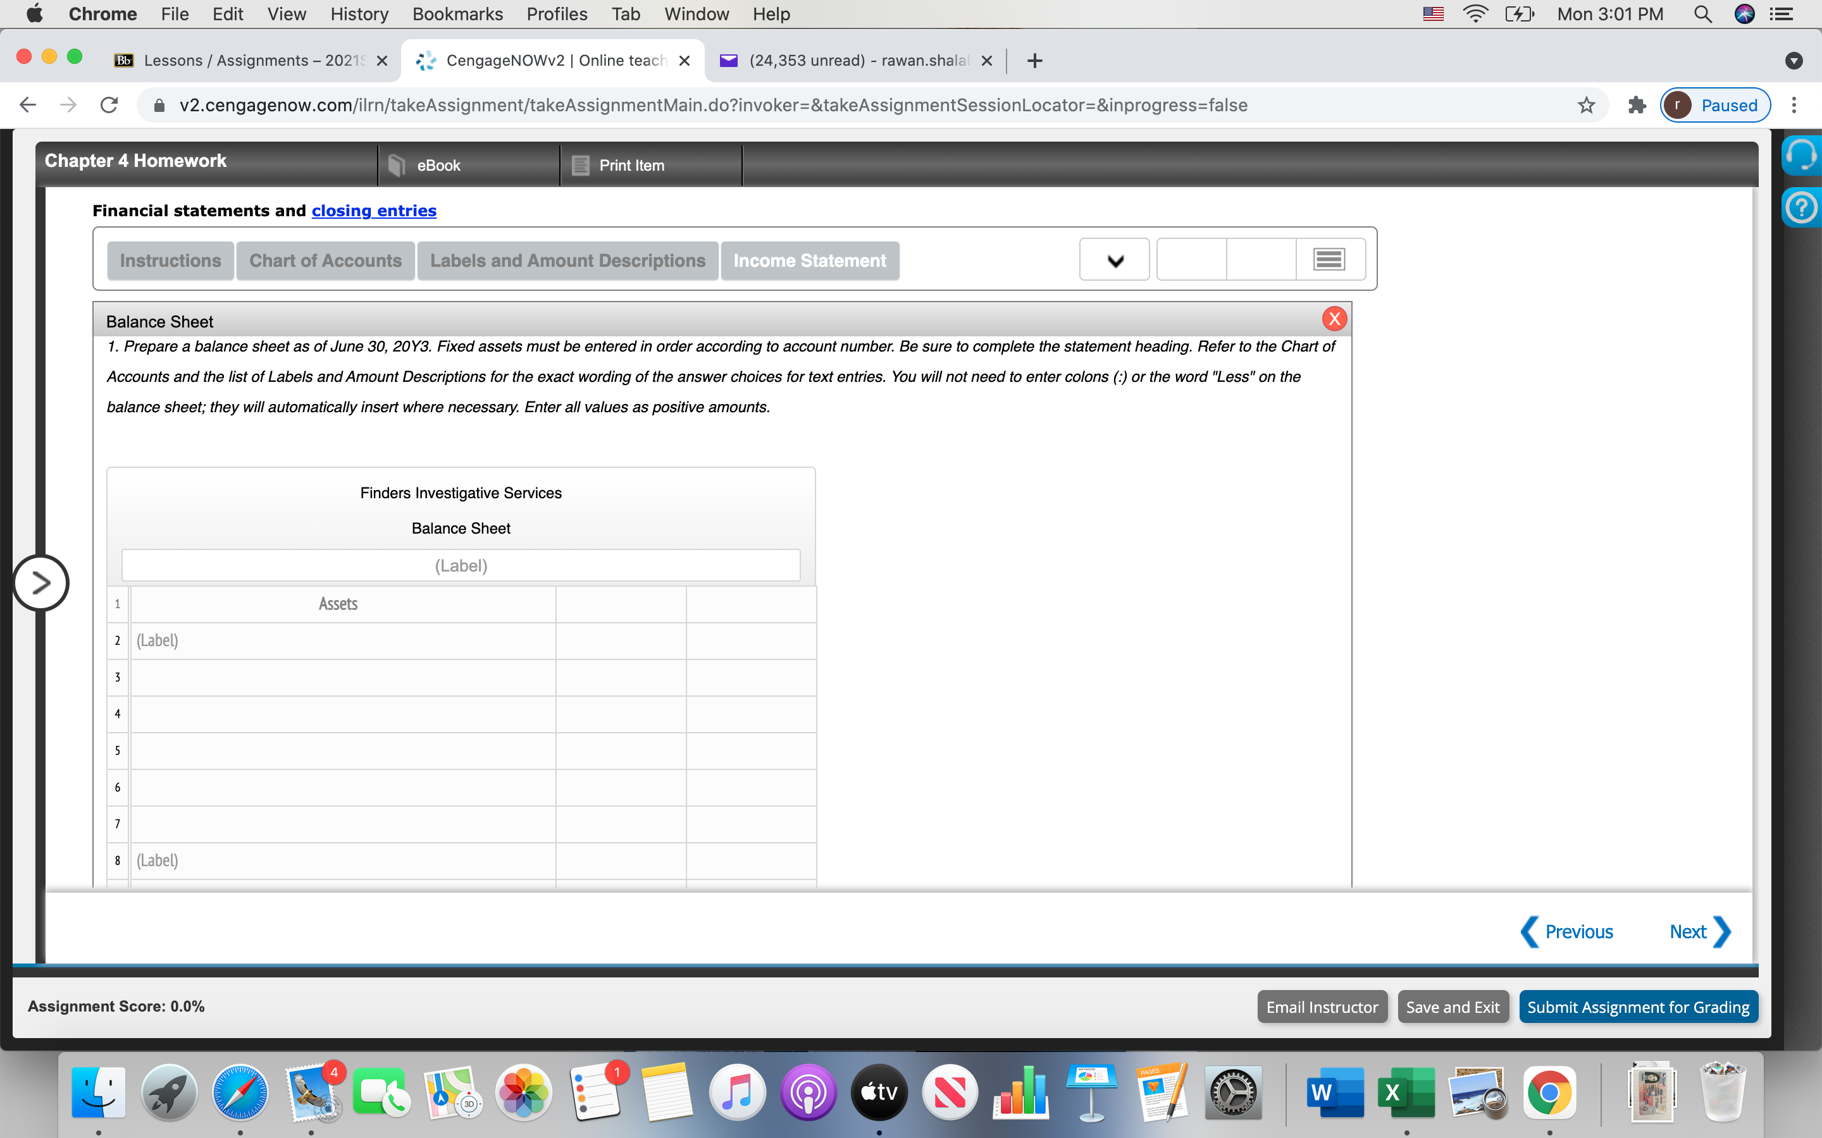The image size is (1822, 1138).
Task: Switch to the Chart of Accounts tab
Action: click(325, 260)
